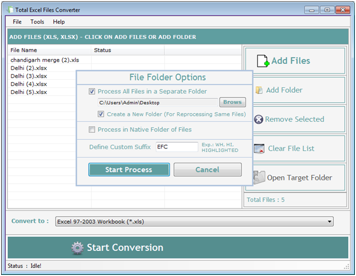Click the app icon in the title bar
This screenshot has height=276, width=356.
[x=10, y=10]
